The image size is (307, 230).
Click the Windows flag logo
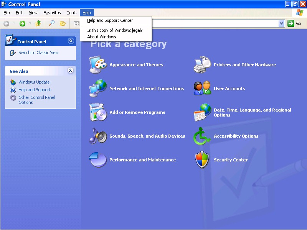pos(300,13)
